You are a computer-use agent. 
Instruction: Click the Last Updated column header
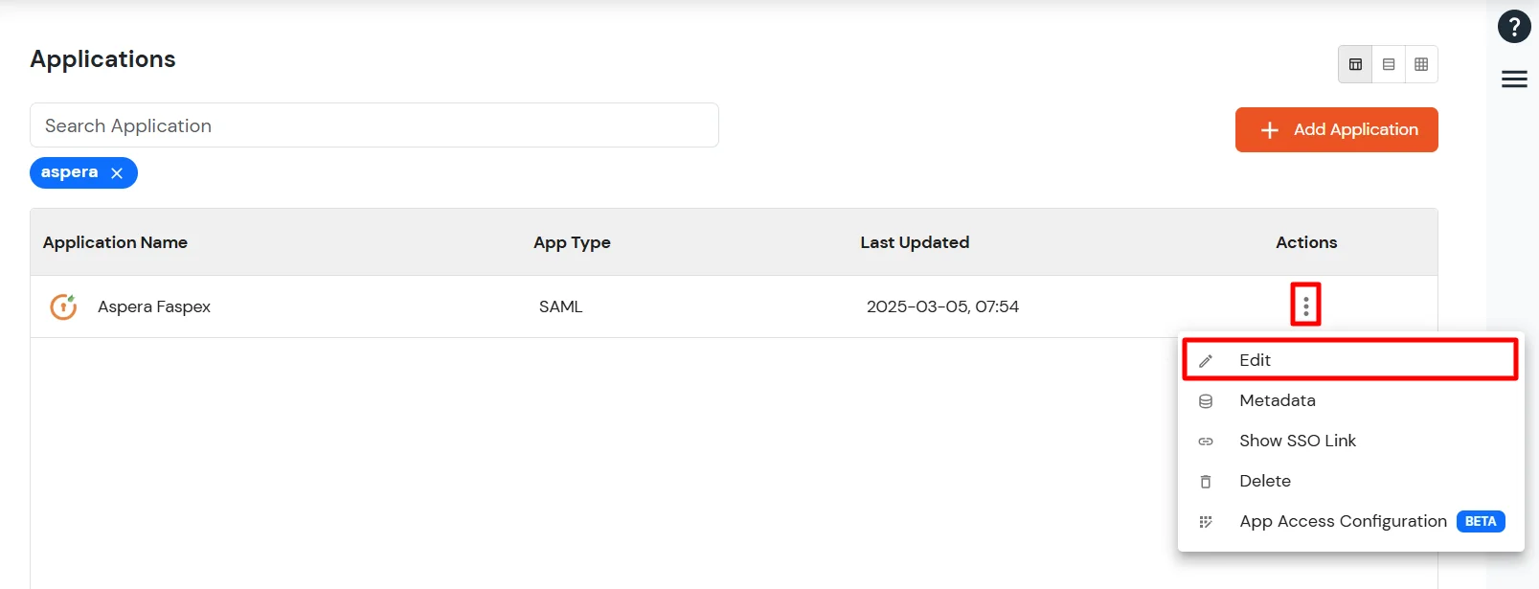[x=915, y=242]
